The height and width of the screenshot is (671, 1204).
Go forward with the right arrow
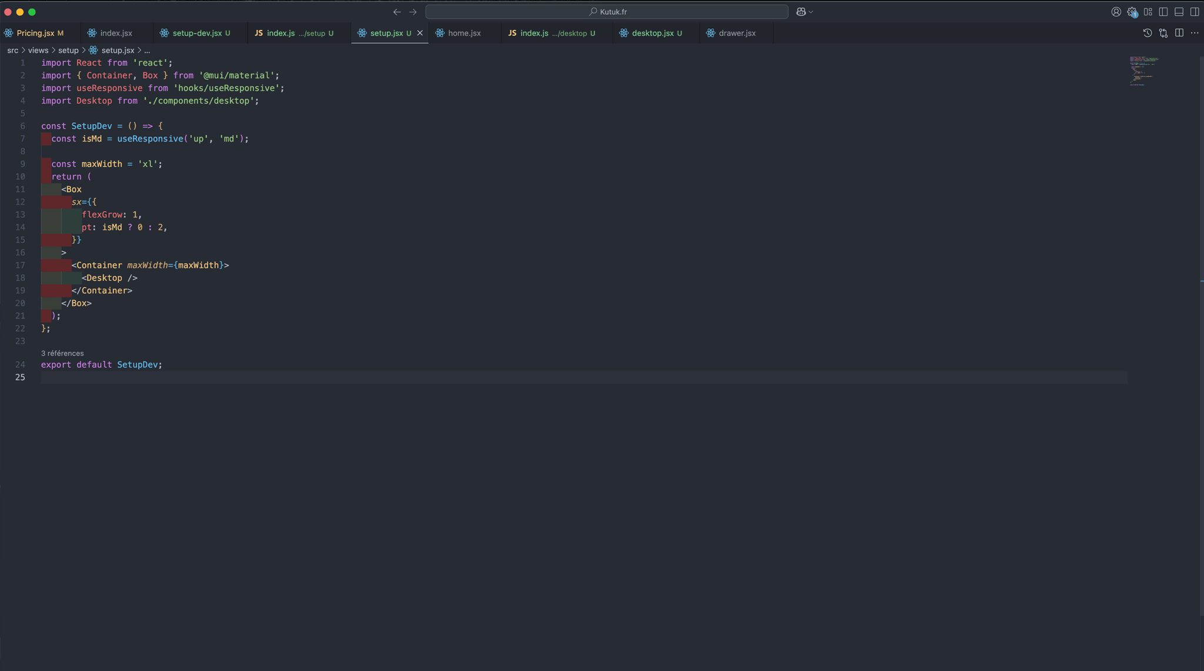click(x=413, y=12)
